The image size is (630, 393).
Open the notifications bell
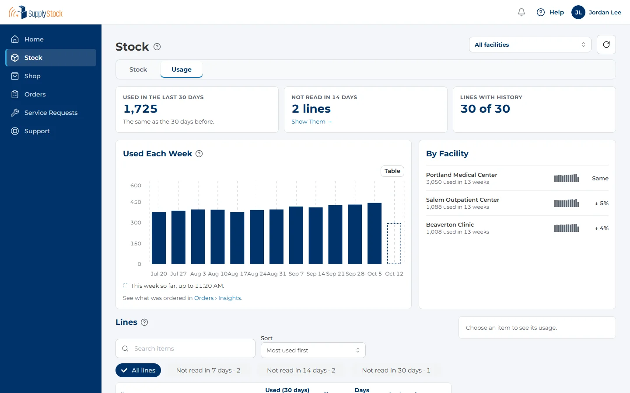click(x=521, y=12)
